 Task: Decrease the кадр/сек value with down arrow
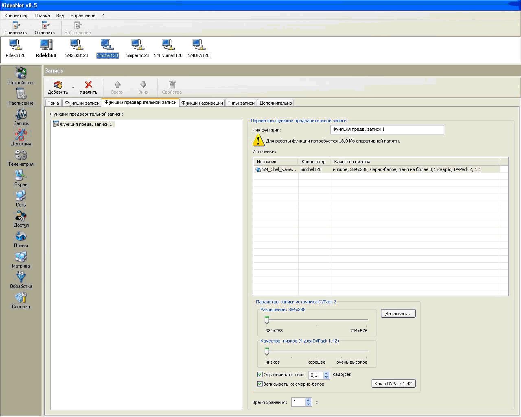pos(326,377)
